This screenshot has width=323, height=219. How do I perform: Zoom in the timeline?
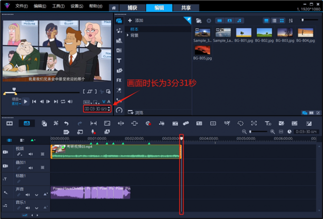click(272, 132)
